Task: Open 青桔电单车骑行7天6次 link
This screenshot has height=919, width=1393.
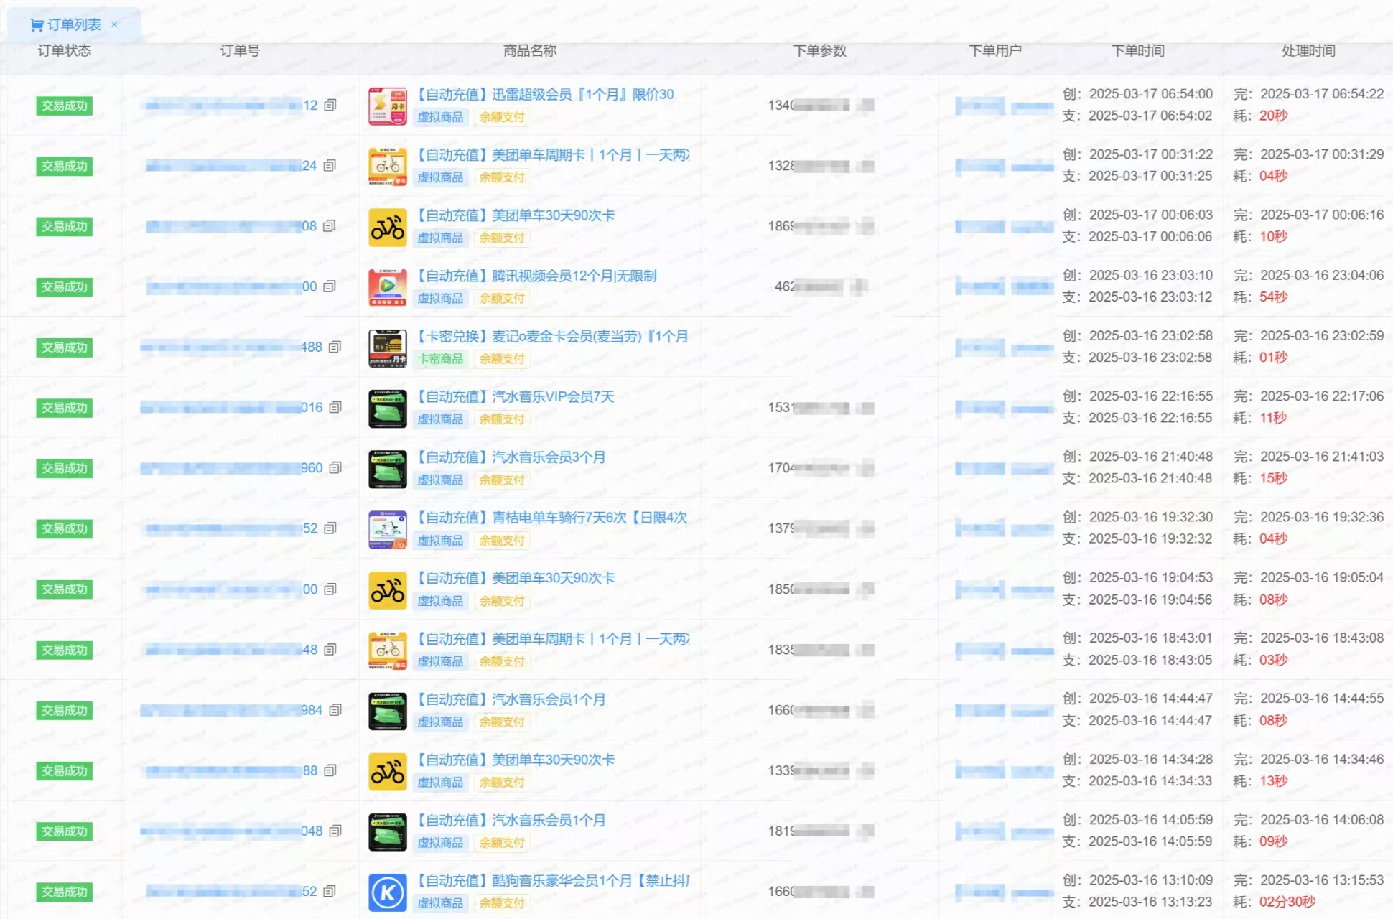Action: (552, 518)
